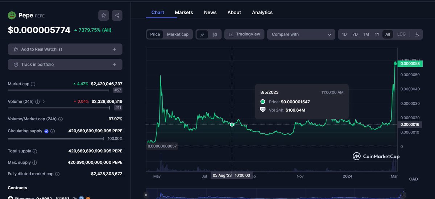435x199 pixels.
Task: Click the verified badge next to Circulating supply
Action: (46, 131)
